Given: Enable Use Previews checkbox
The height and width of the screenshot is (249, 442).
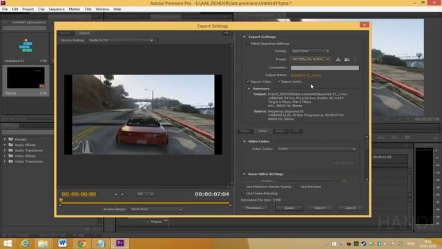Looking at the screenshot, I should 297,187.
